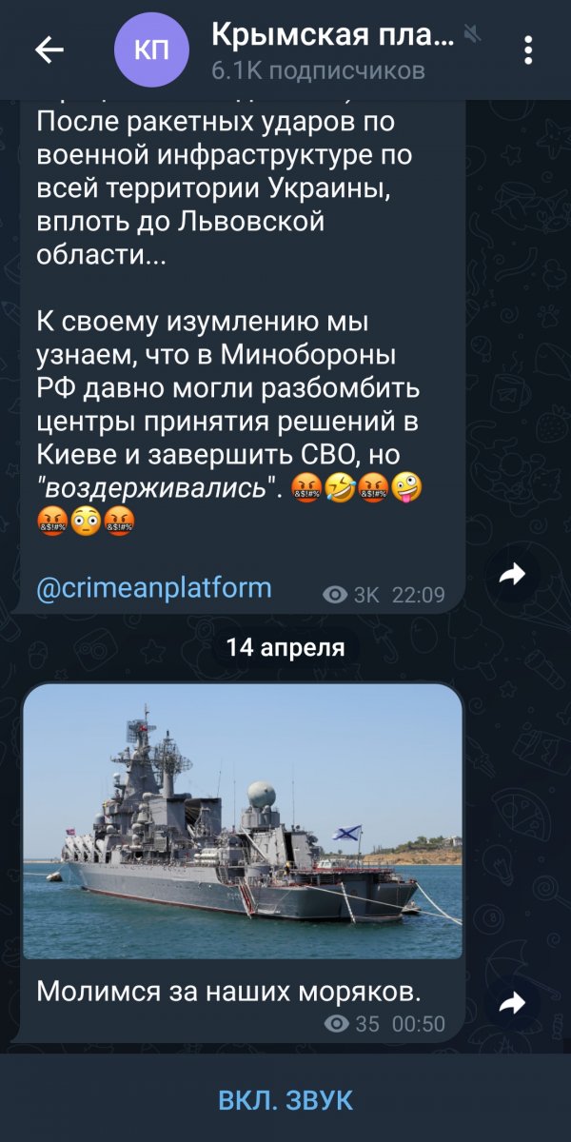
Task: Tap the 14 апреля date separator
Action: click(x=285, y=648)
